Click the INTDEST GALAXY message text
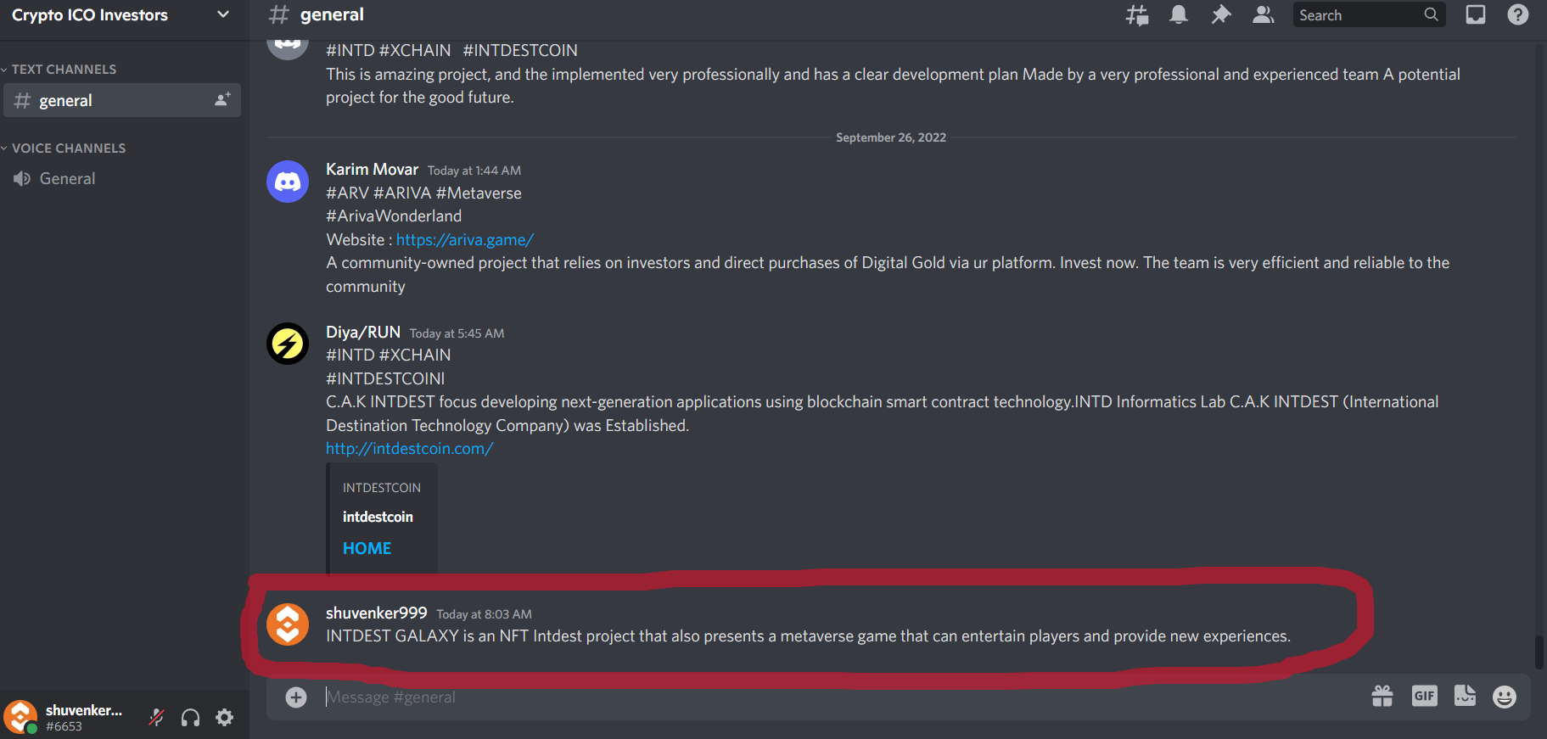 click(x=808, y=636)
